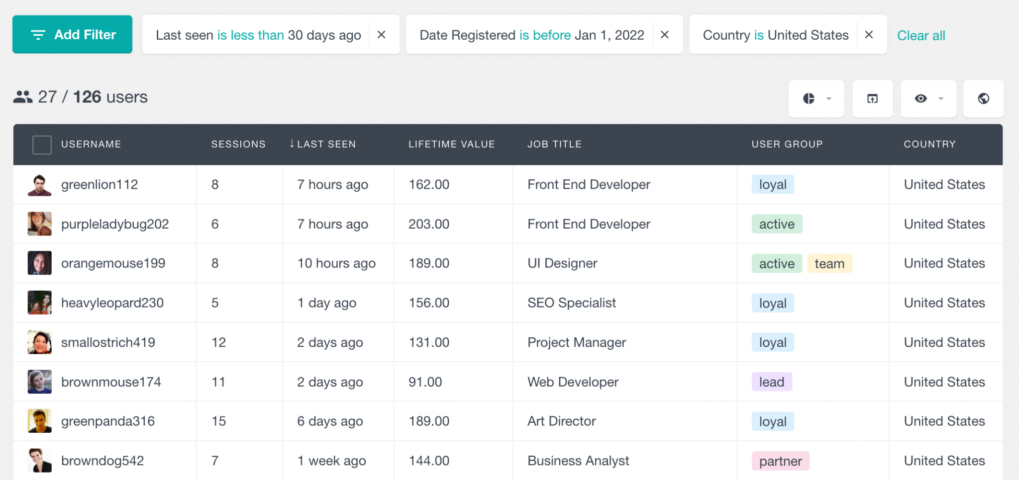Open brownmouse174's profile avatar
Image resolution: width=1019 pixels, height=480 pixels.
click(39, 382)
